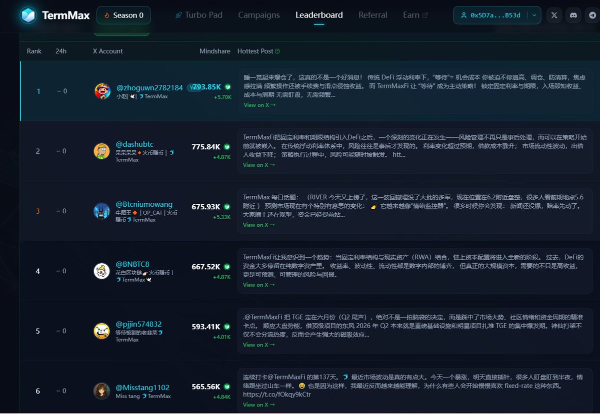Image resolution: width=600 pixels, height=414 pixels.
Task: Click the https://t.co/fOkqy9kCtr link text
Action: tap(277, 395)
